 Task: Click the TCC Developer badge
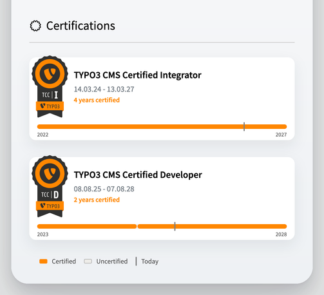pyautogui.click(x=50, y=186)
